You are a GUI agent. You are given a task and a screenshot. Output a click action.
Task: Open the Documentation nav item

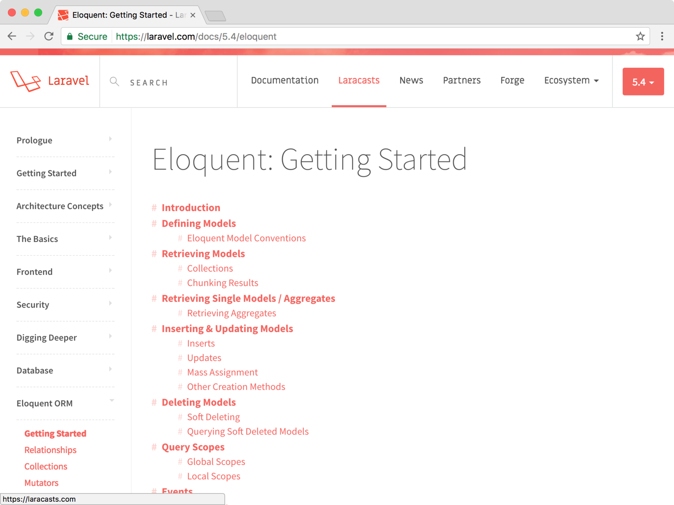pyautogui.click(x=285, y=80)
